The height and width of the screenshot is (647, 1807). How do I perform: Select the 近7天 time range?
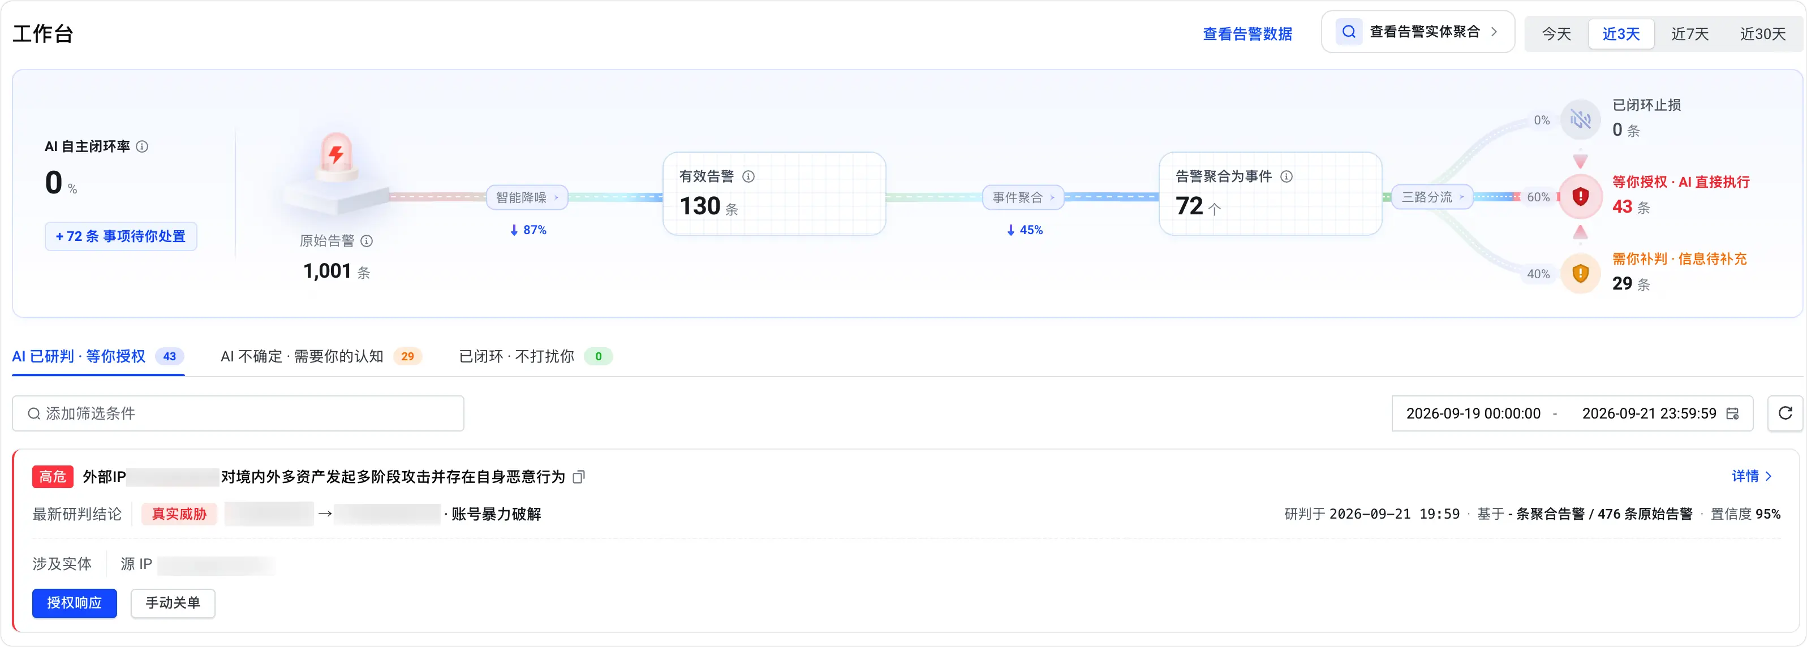click(1690, 33)
